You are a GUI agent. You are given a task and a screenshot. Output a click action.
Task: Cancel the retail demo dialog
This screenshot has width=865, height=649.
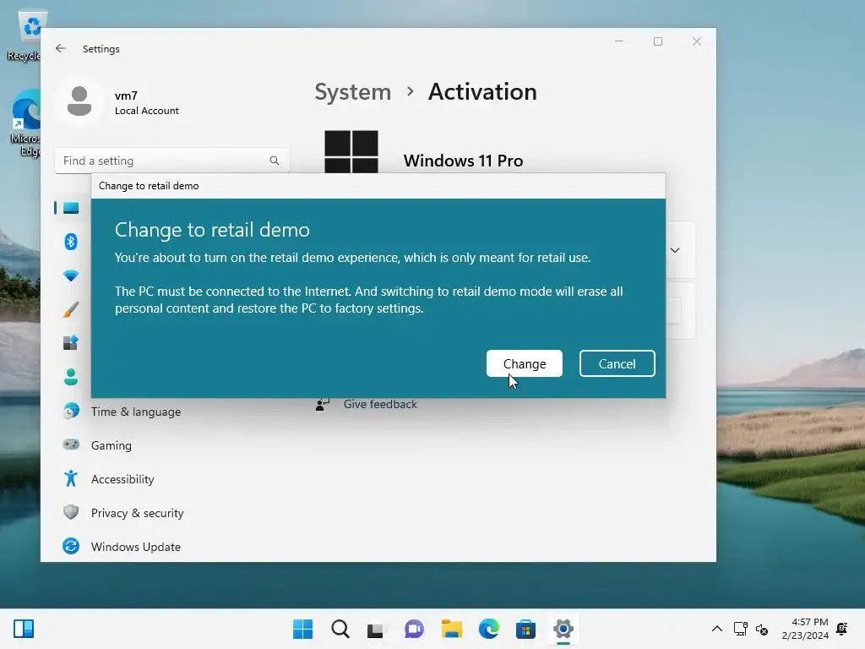click(617, 363)
